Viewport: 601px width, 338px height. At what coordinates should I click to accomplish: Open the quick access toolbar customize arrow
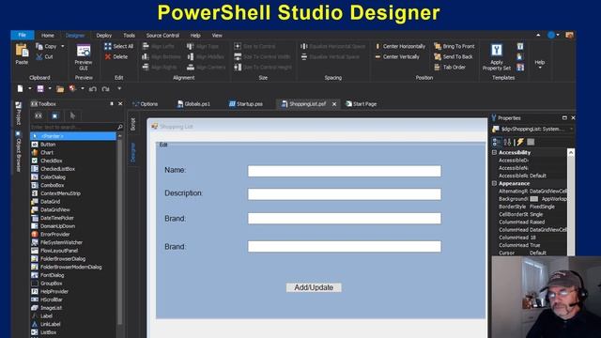(119, 89)
